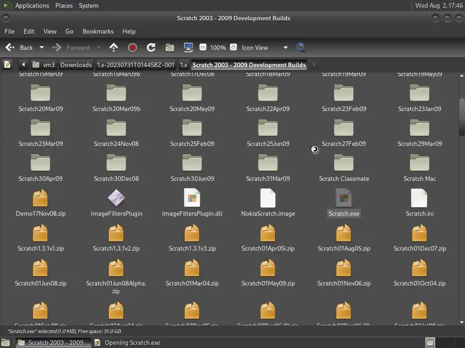Viewport: 465px width, 348px height.
Task: Reload the current folder
Action: click(151, 47)
